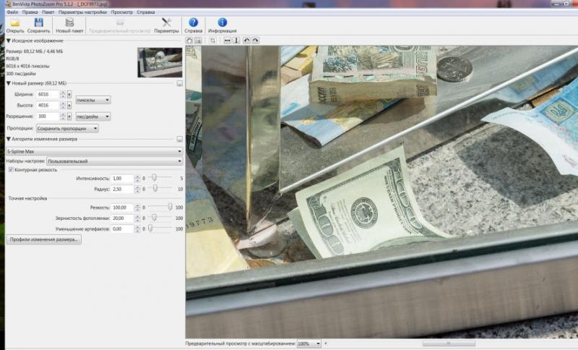Click Профили изменения размера button

[x=44, y=239]
